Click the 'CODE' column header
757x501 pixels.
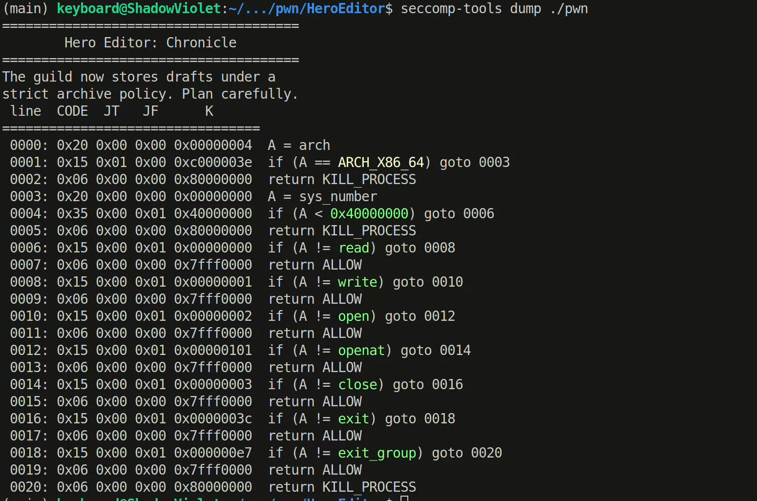(x=72, y=111)
